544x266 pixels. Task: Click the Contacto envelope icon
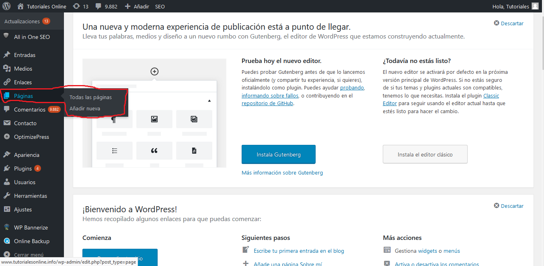pyautogui.click(x=7, y=123)
